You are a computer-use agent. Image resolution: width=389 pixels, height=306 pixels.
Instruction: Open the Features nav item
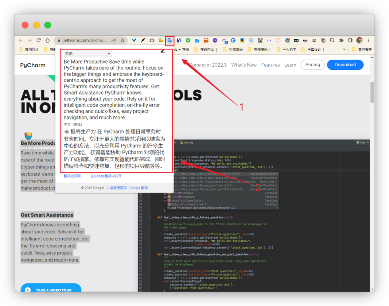tap(270, 65)
